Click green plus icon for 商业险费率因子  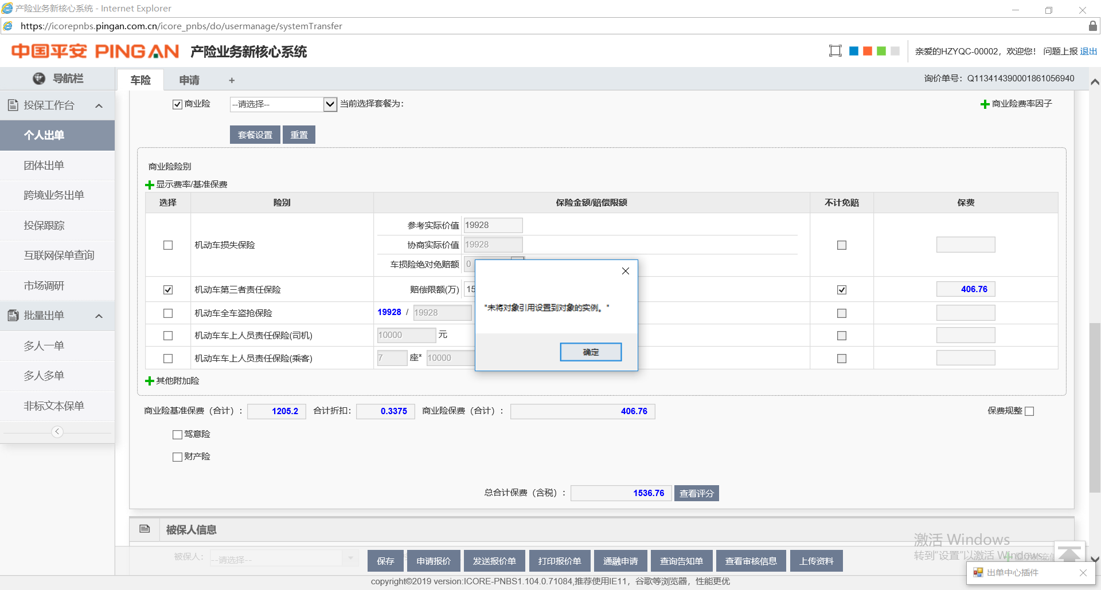tap(985, 104)
